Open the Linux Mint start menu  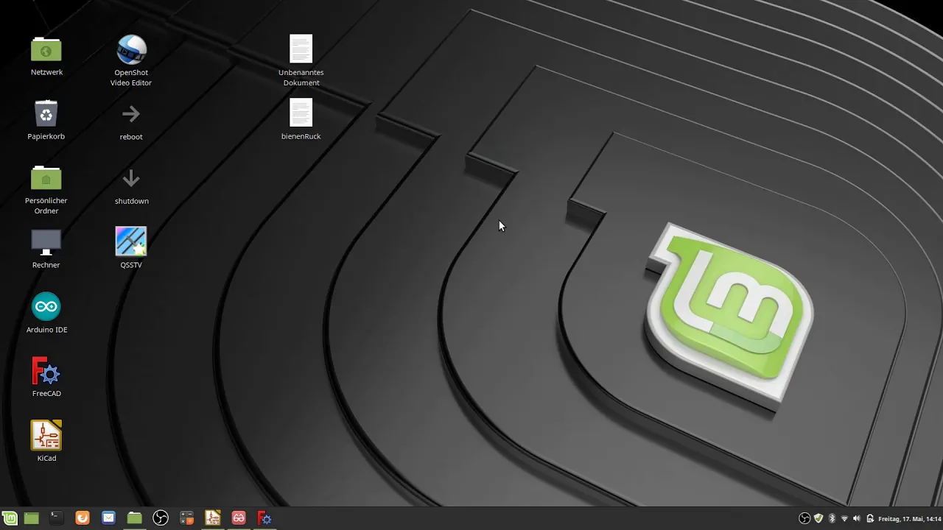point(10,518)
